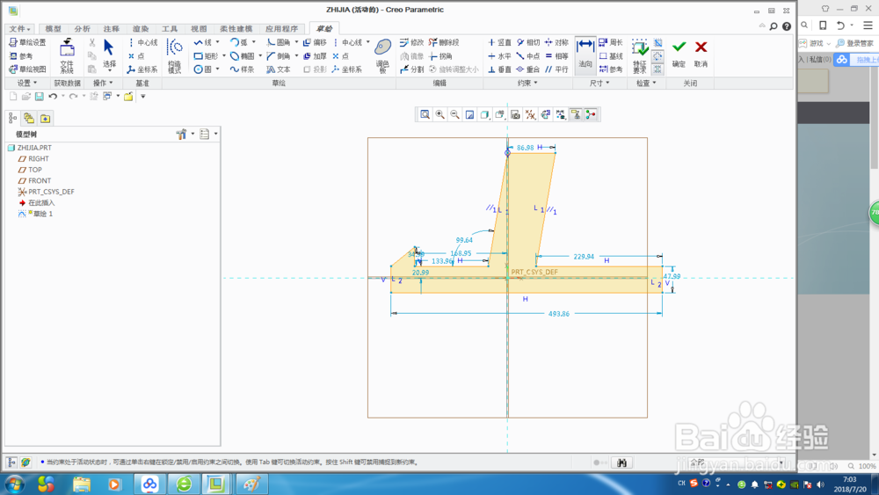Screen dimensions: 879x495
Task: Select the 样条 spline tool
Action: (x=243, y=69)
